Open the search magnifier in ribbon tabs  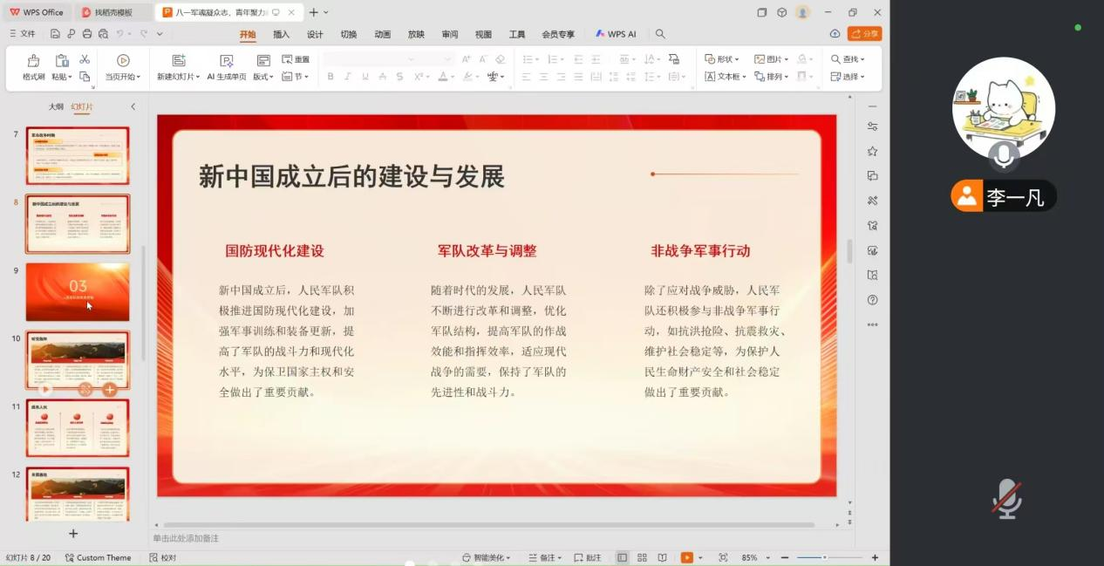coord(660,34)
